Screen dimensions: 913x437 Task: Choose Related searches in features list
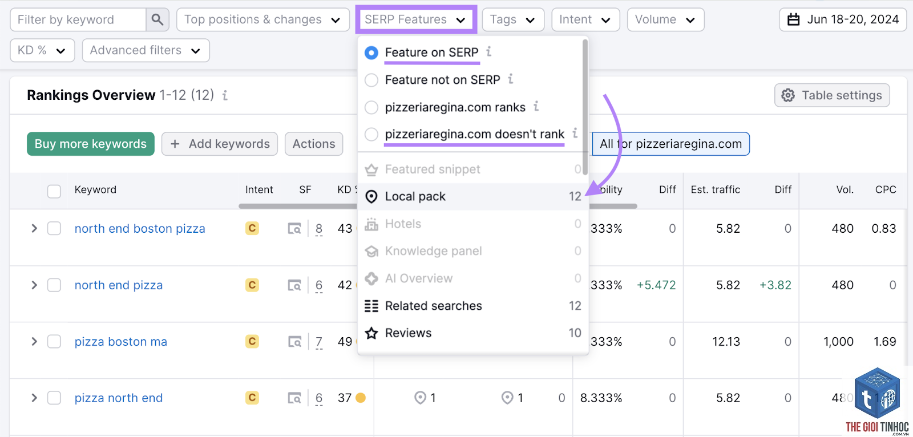[472, 306]
